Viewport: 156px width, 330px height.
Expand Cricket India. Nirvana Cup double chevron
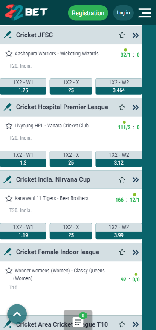[136, 180]
